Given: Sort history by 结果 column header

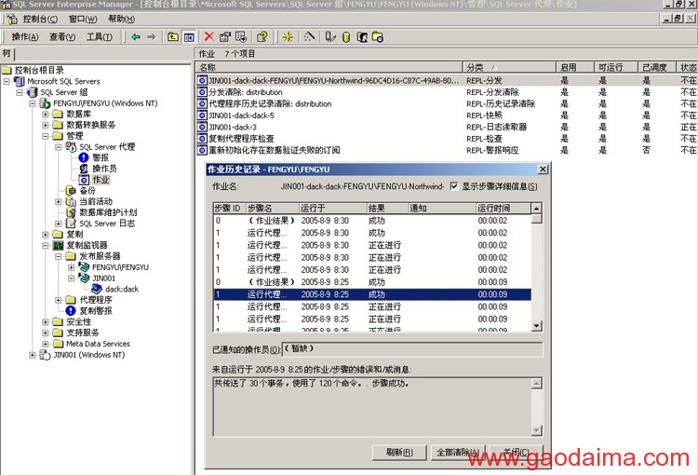Looking at the screenshot, I should pos(388,208).
